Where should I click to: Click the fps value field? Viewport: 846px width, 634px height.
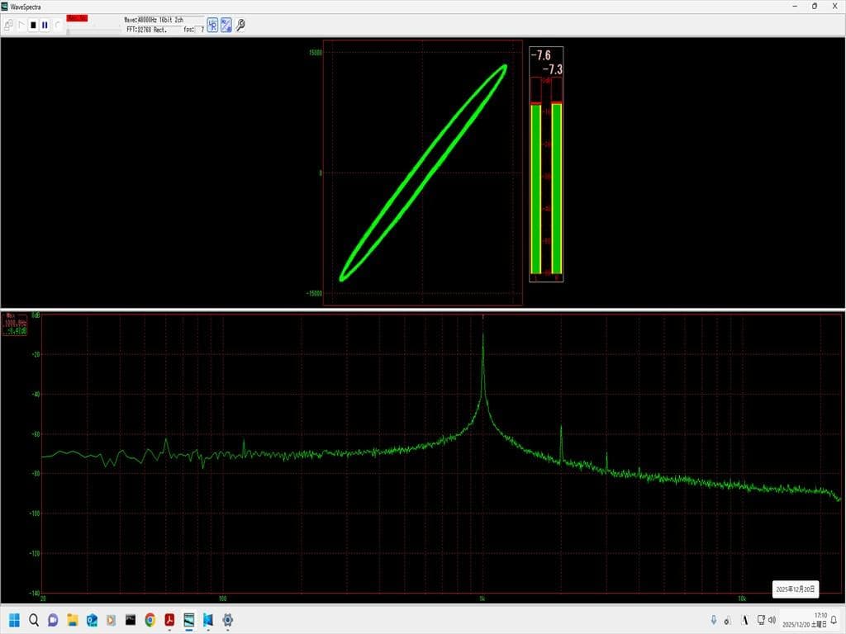coord(200,29)
